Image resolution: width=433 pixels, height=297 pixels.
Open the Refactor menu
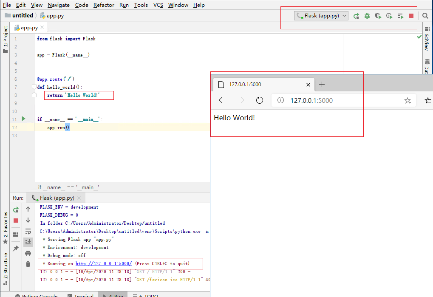pos(104,5)
